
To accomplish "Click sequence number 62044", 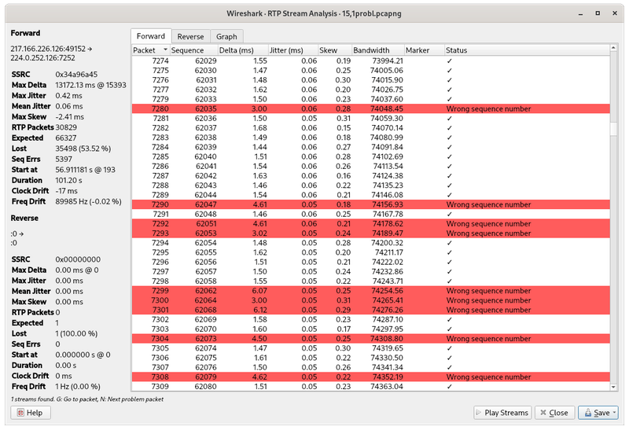I will [x=205, y=195].
